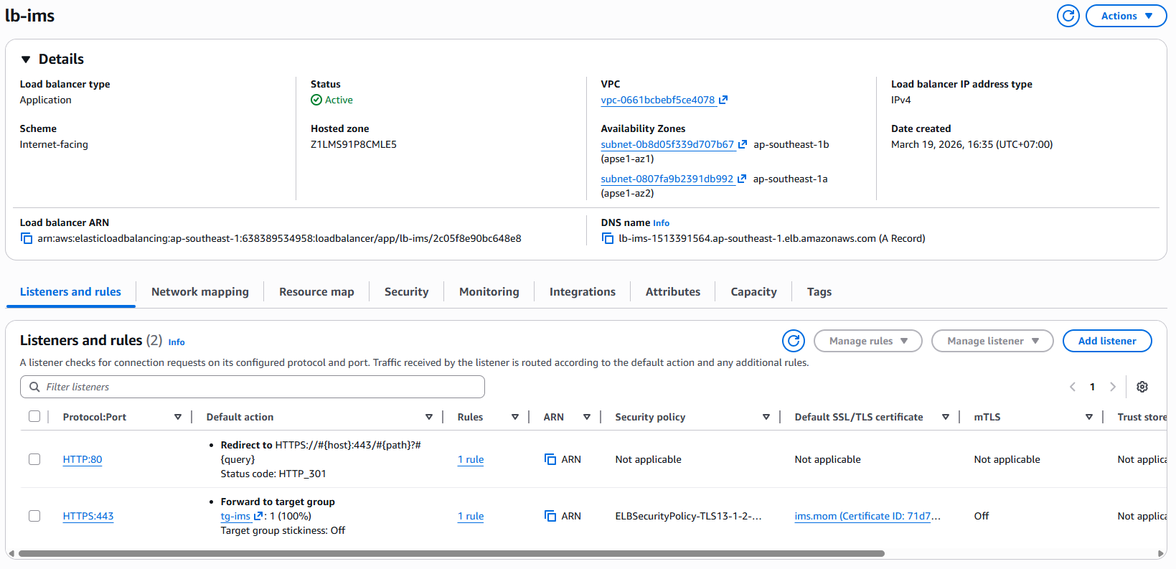Open 1 rule link for HTTPS:443
This screenshot has height=569, width=1176.
click(x=471, y=517)
